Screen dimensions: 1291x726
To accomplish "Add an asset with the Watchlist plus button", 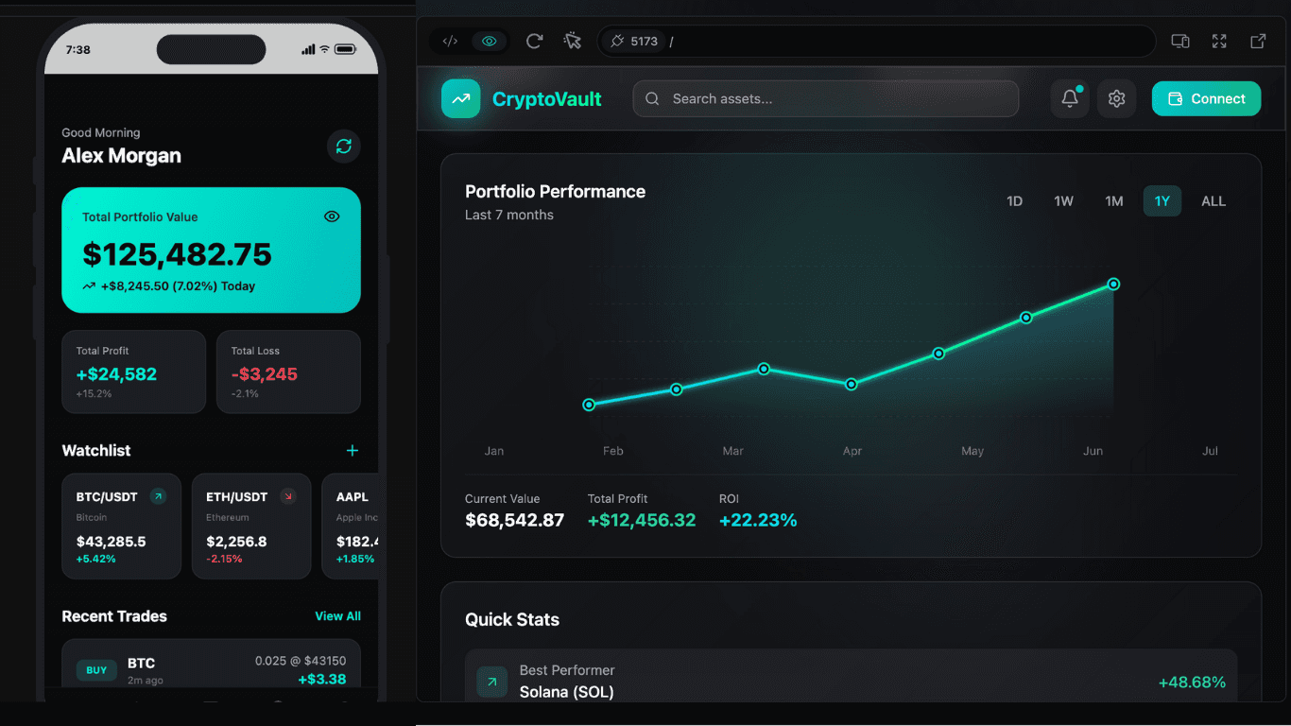I will 352,451.
